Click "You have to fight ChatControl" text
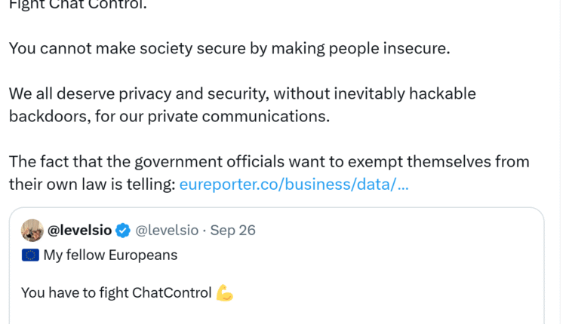 116,292
